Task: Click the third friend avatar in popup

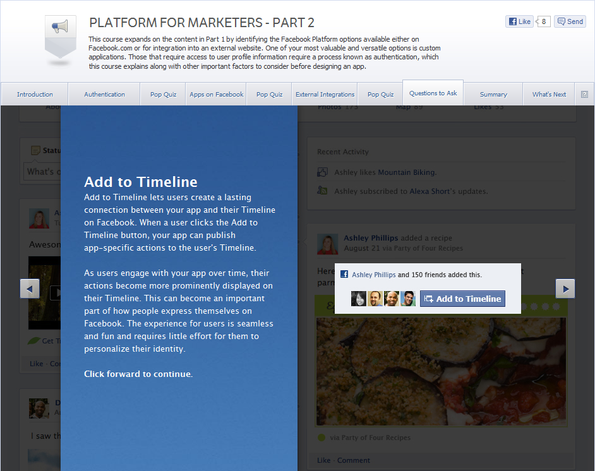Action: click(x=392, y=299)
